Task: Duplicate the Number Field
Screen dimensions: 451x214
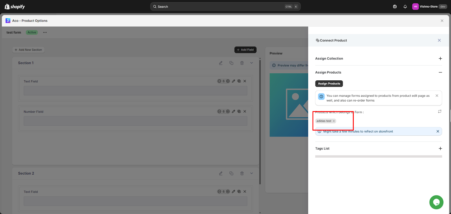Action: [x=239, y=112]
